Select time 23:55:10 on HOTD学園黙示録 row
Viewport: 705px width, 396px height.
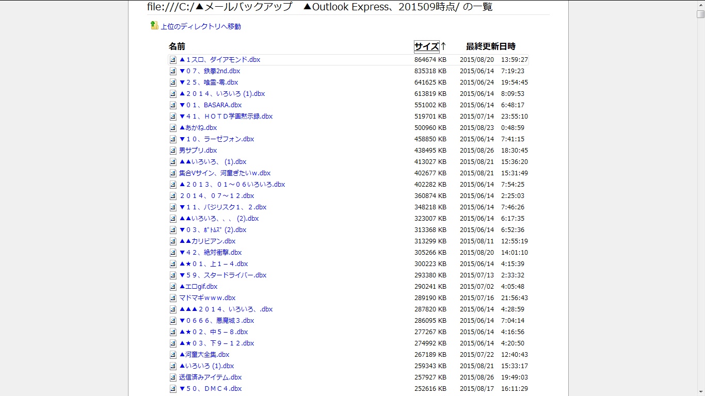tap(515, 117)
